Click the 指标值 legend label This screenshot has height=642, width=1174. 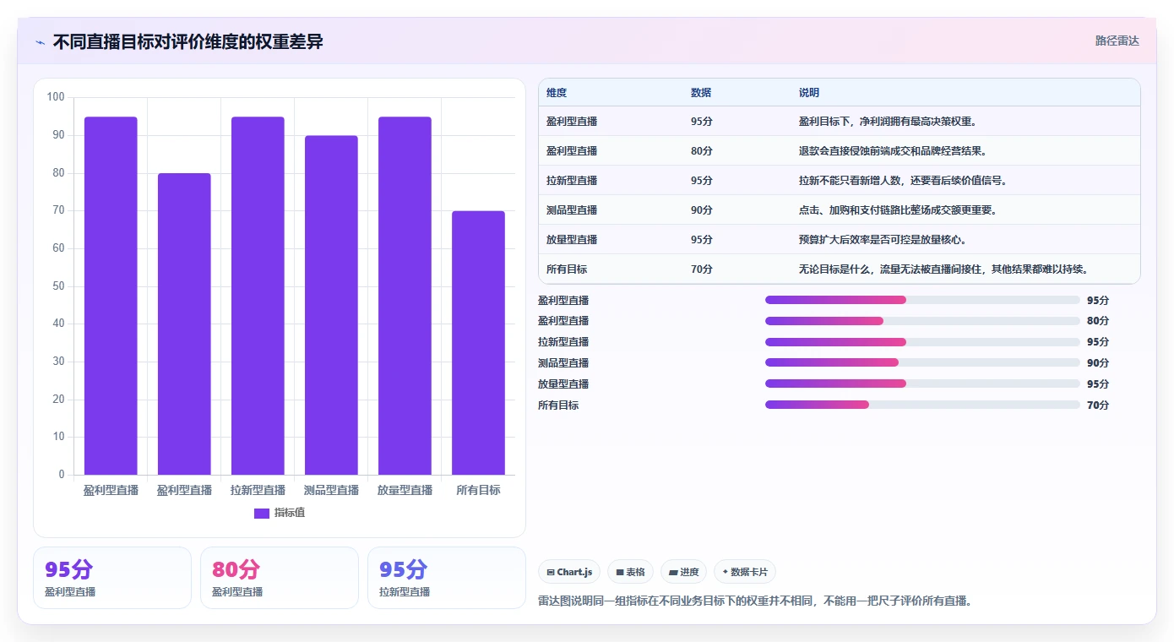(290, 513)
